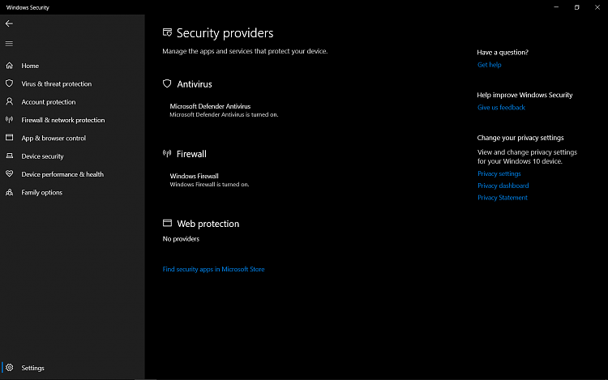Click 'Manage the apps and services' description
Screen dimensions: 608x380
coord(245,51)
